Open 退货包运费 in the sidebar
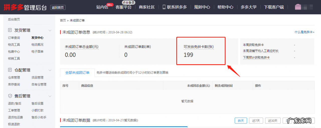This screenshot has width=321, height=128. tap(16, 117)
